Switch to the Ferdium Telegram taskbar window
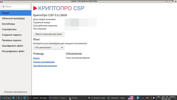Viewport: 177px width, 100px height. (x=58, y=98)
